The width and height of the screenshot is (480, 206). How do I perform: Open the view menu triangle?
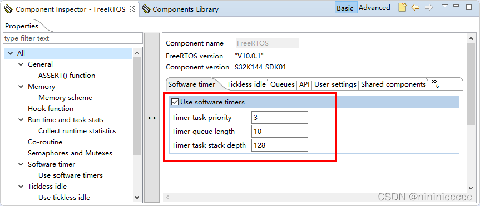[445, 6]
